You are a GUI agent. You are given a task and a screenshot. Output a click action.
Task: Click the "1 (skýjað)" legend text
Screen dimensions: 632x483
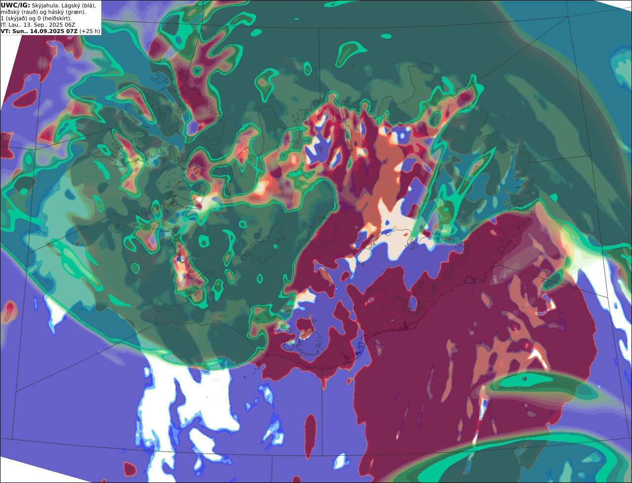(14, 19)
